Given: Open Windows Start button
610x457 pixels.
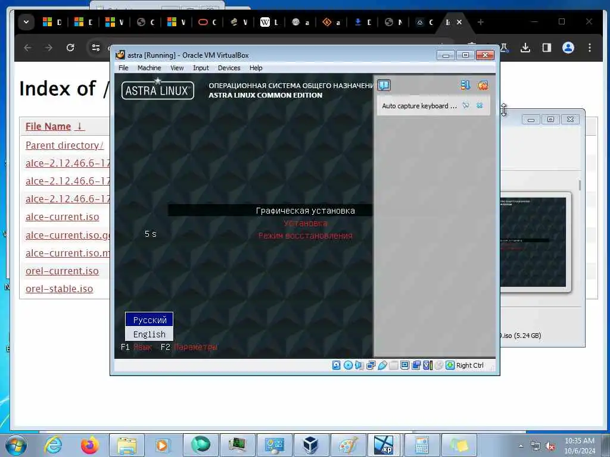Looking at the screenshot, I should point(16,445).
